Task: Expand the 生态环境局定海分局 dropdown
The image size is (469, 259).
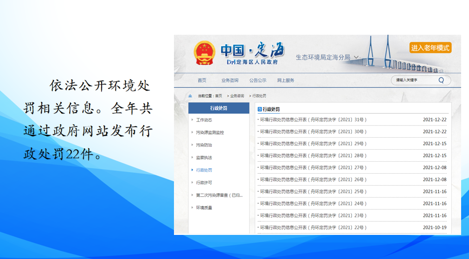Action: (x=356, y=57)
